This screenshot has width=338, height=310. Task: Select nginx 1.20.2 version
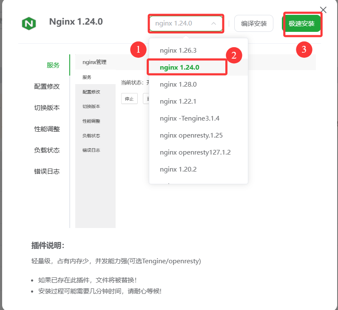click(198, 169)
